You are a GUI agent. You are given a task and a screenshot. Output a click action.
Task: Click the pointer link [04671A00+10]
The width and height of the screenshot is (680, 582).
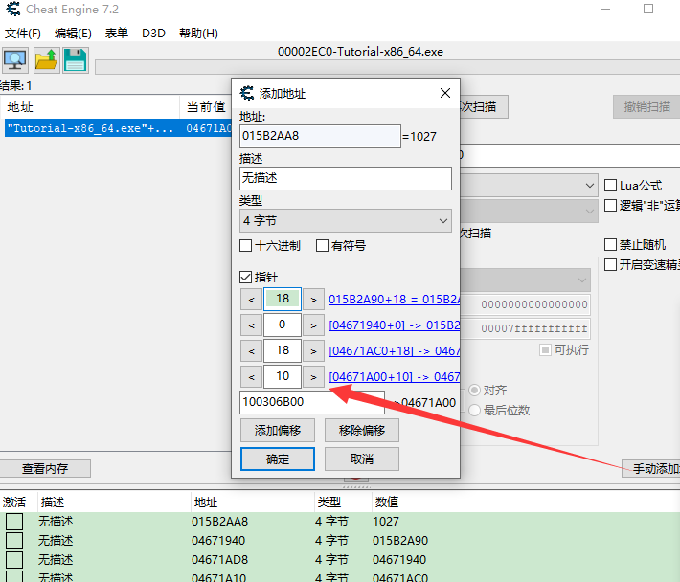coord(395,377)
